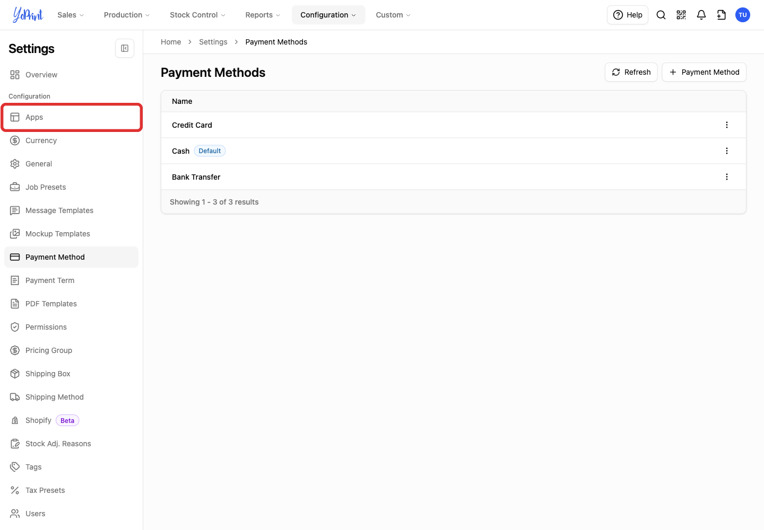
Task: Open Mockup Templates settings
Action: (71, 234)
